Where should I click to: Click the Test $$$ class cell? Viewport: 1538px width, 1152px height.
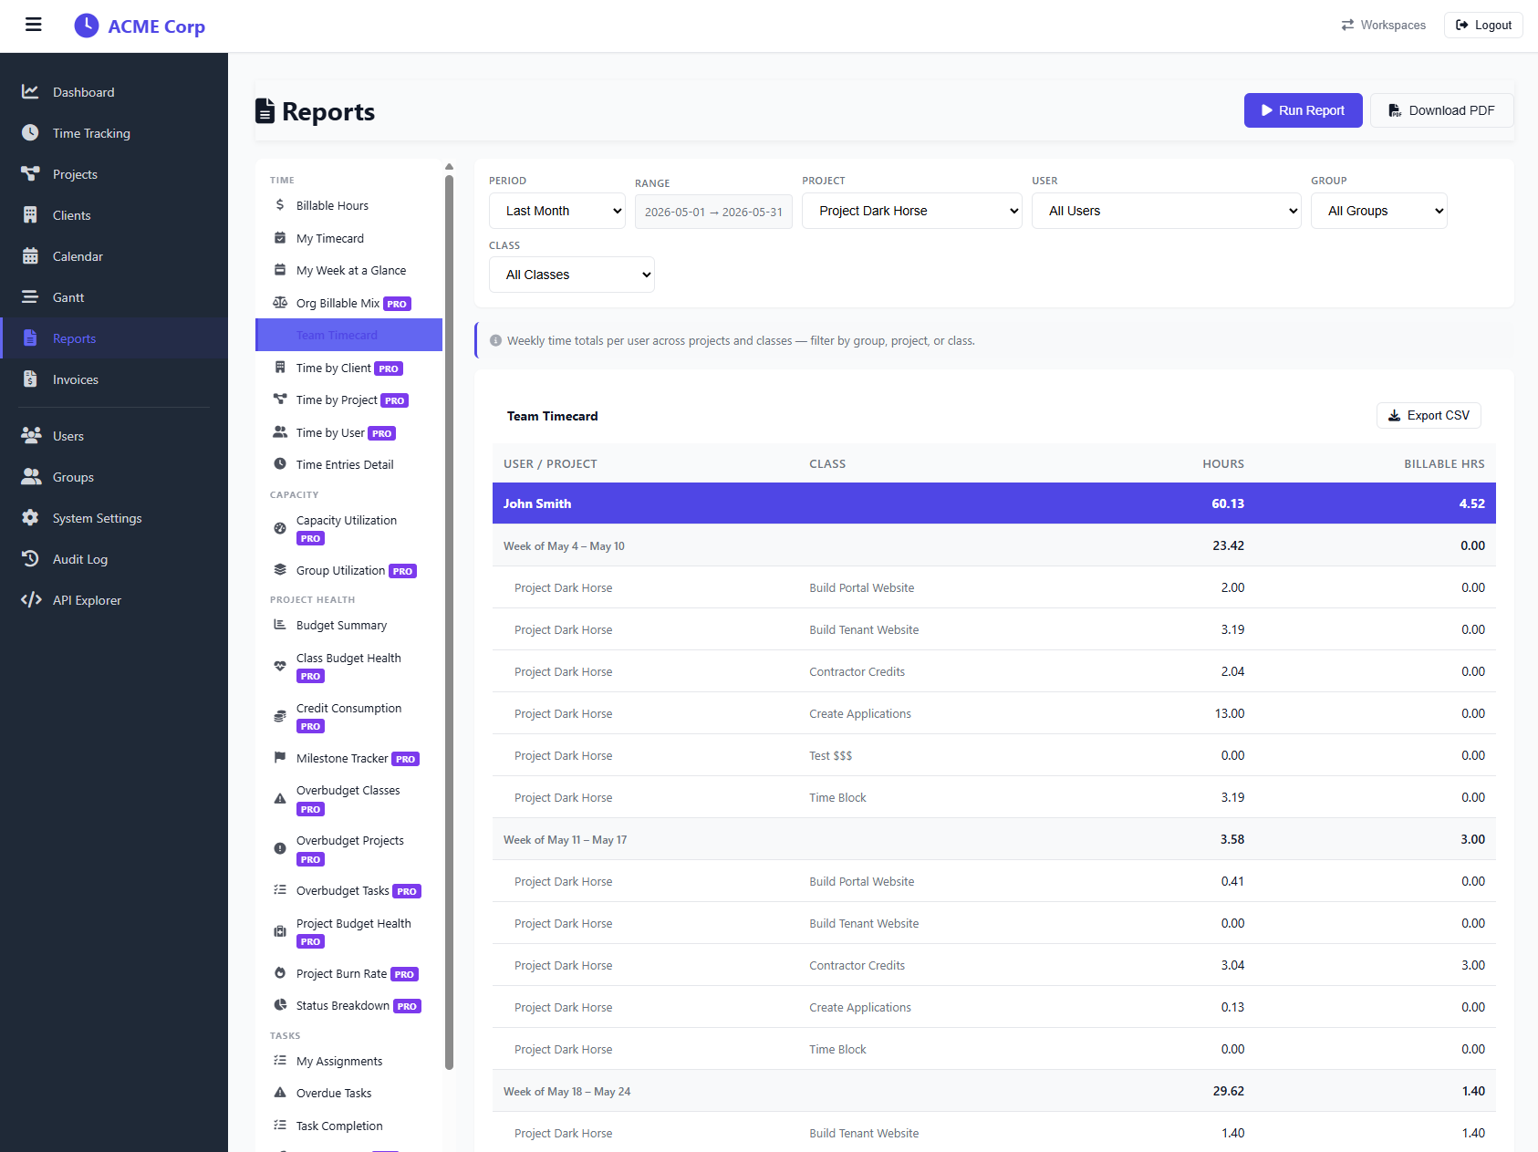click(x=830, y=755)
